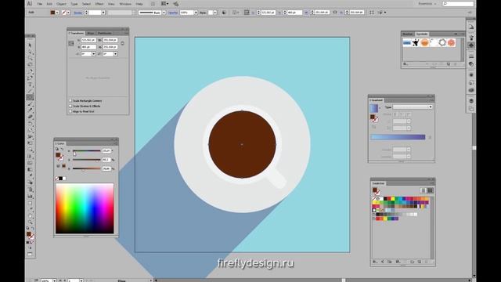501x282 pixels.
Task: Select the Zoom tool in toolbox
Action: 30,222
